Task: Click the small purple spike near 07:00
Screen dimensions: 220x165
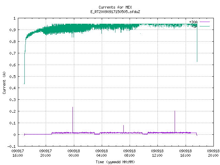Action: pos(124,129)
